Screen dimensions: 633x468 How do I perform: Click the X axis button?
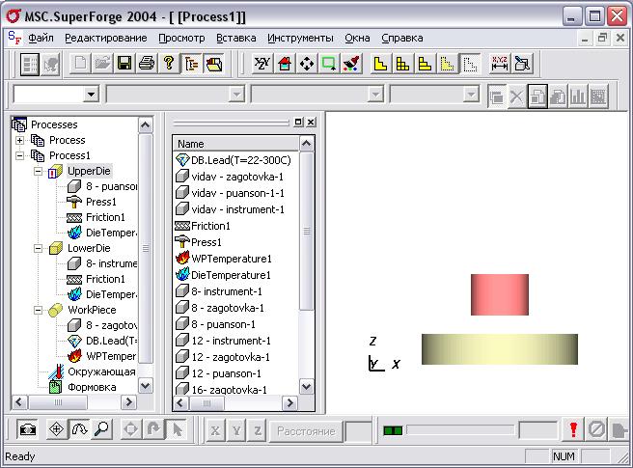(x=215, y=431)
